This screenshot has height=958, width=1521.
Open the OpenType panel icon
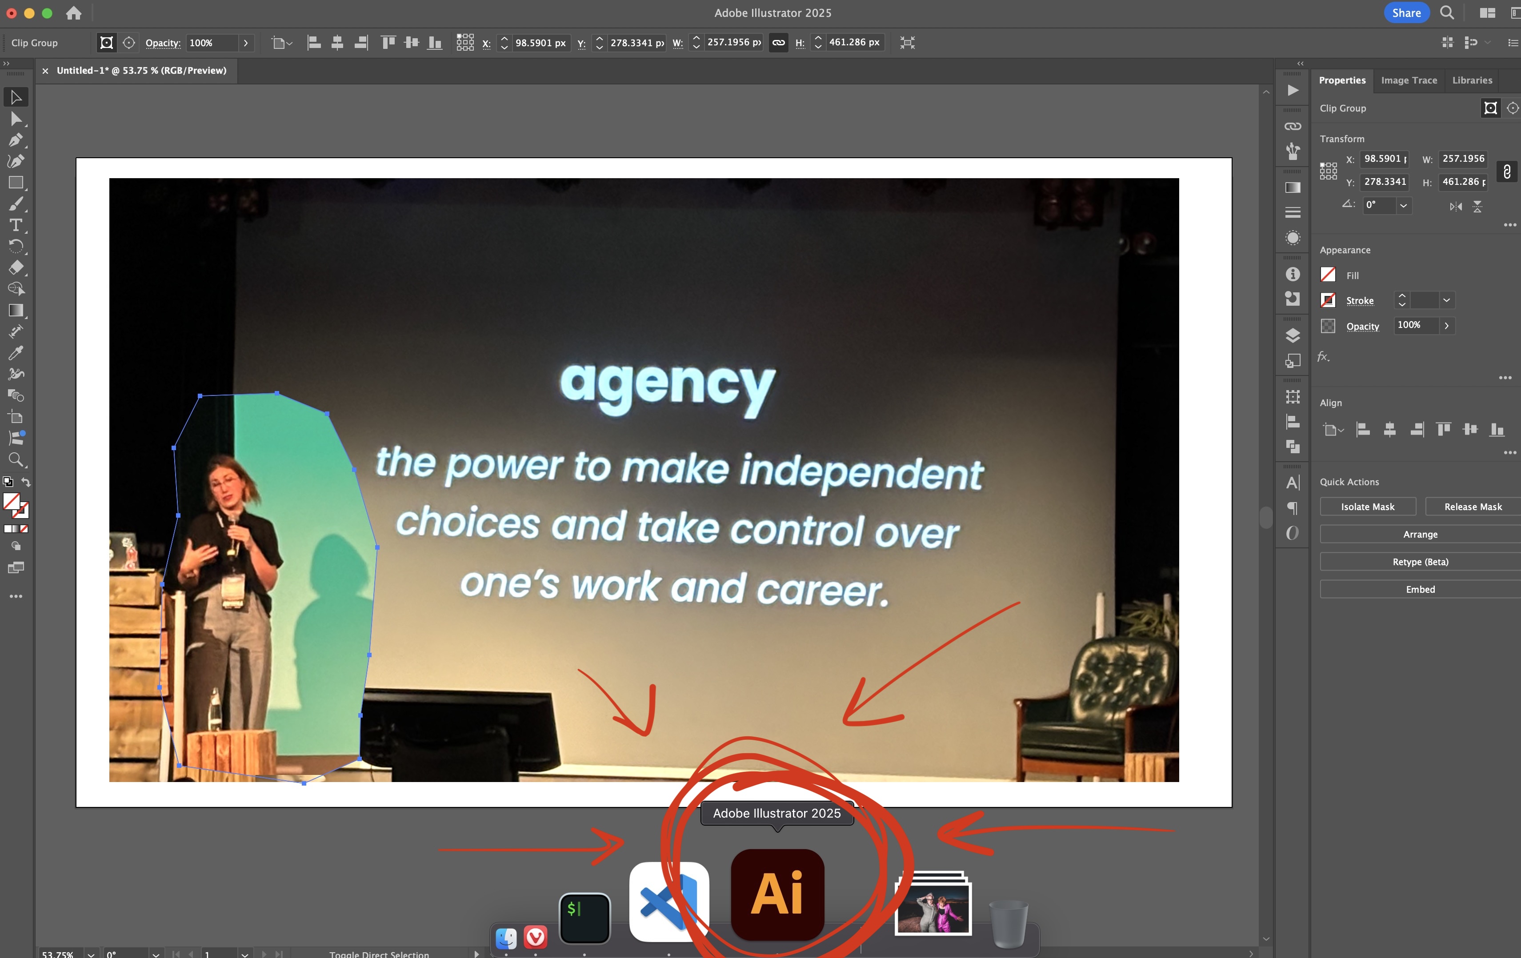coord(1293,533)
